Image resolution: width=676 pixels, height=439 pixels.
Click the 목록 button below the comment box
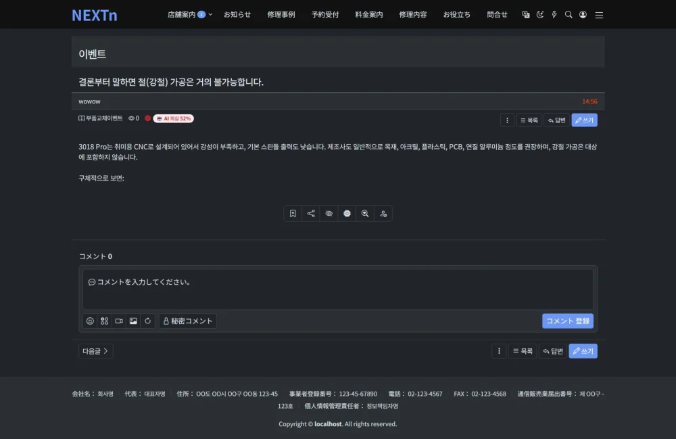[x=523, y=351]
